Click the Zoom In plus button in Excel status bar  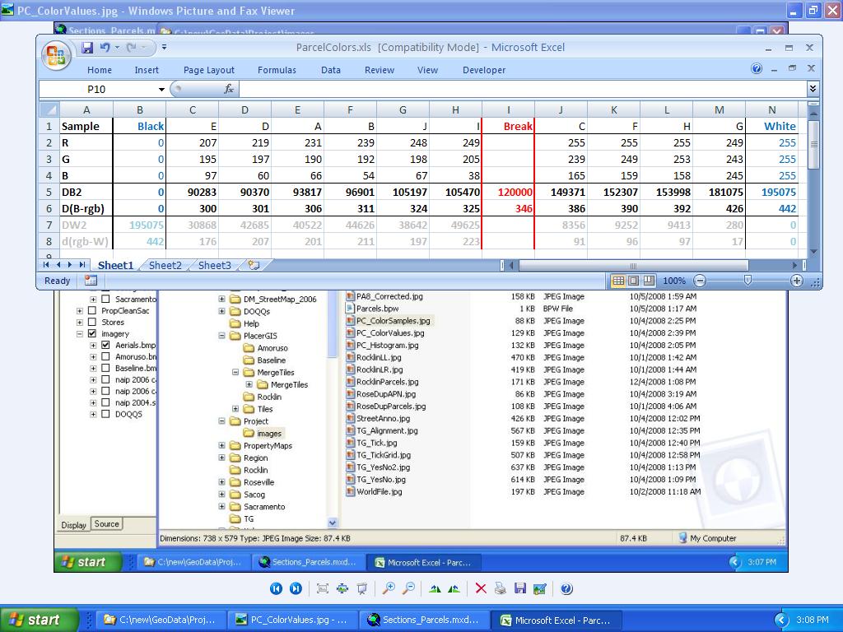click(797, 281)
